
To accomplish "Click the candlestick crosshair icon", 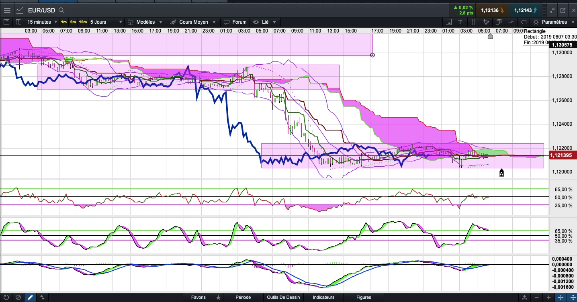I will coord(511,22).
